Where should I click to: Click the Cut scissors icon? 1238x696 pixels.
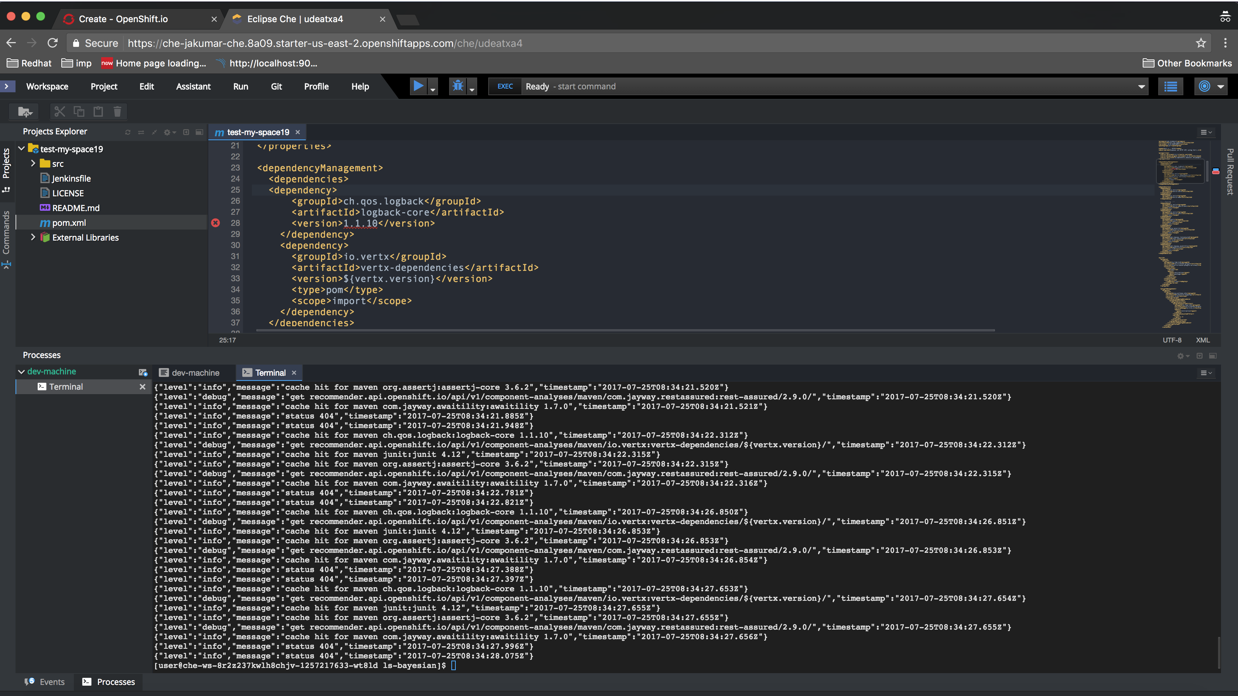pos(59,112)
